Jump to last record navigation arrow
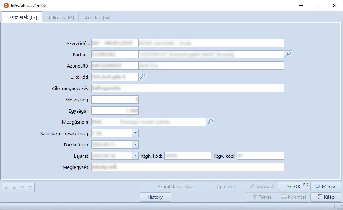This screenshot has width=343, height=210. point(30,187)
